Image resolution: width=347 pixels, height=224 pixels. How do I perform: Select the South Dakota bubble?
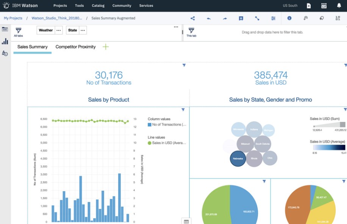[263, 144]
